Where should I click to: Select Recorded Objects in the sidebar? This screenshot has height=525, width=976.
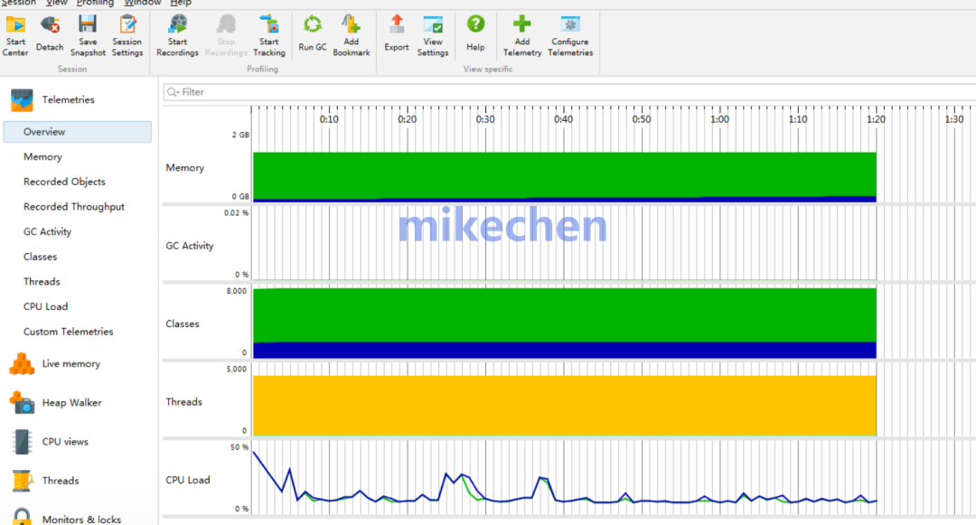click(x=64, y=182)
